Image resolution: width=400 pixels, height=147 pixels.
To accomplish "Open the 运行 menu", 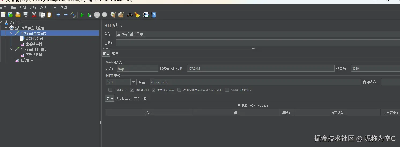I will point(33,7).
